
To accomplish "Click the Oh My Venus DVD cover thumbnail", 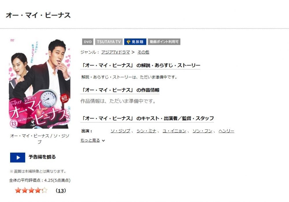I will 40,83.
